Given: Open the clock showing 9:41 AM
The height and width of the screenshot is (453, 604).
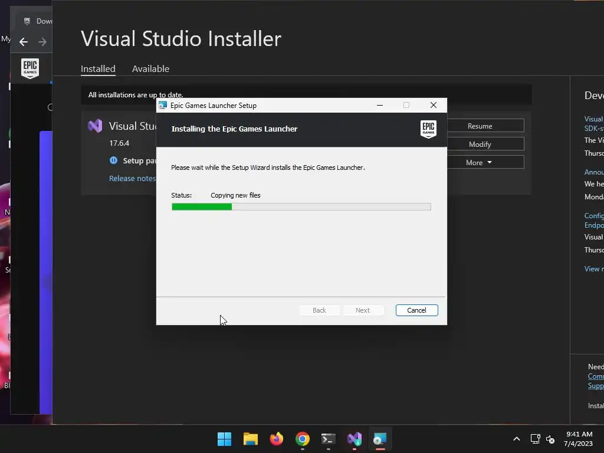Looking at the screenshot, I should [578, 439].
